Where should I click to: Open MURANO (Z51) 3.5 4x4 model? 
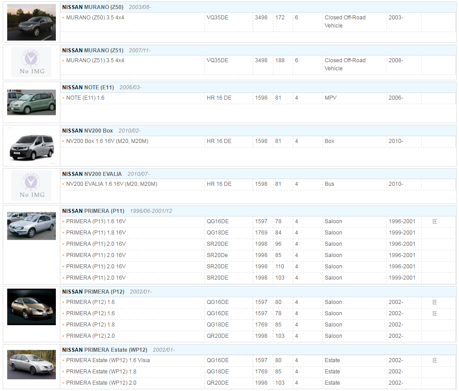click(x=95, y=60)
